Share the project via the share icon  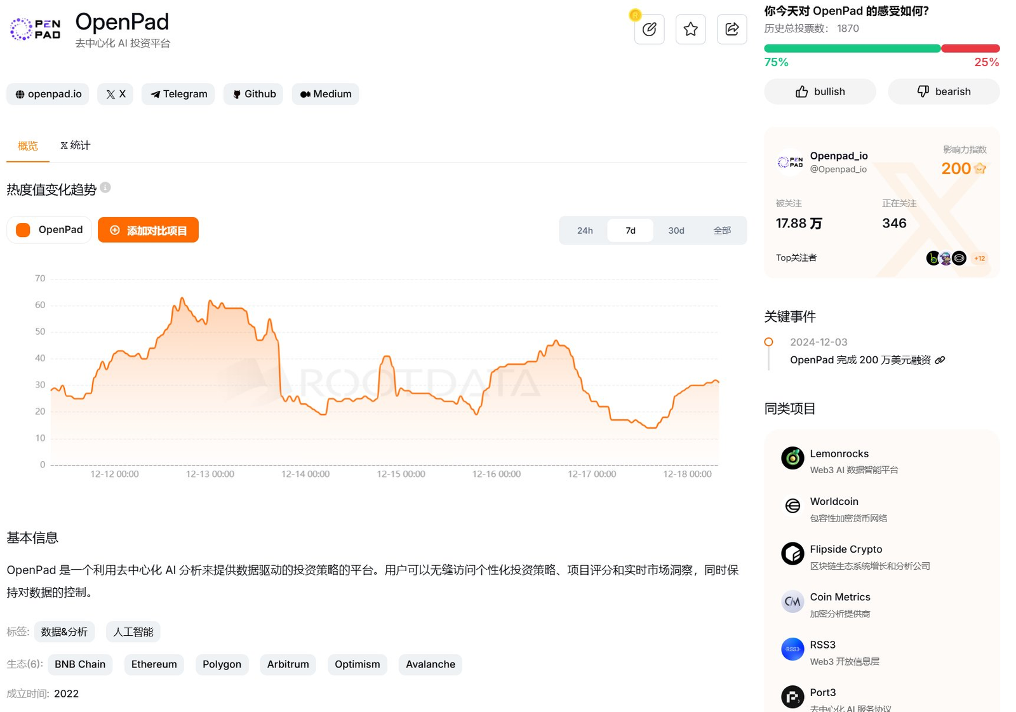pos(732,29)
